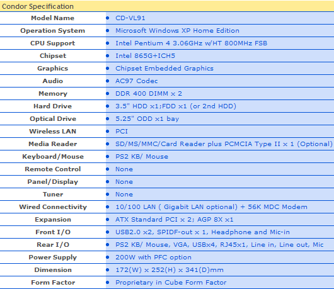Click the 'Power Supply' row label
The height and width of the screenshot is (289, 334).
pyautogui.click(x=52, y=258)
